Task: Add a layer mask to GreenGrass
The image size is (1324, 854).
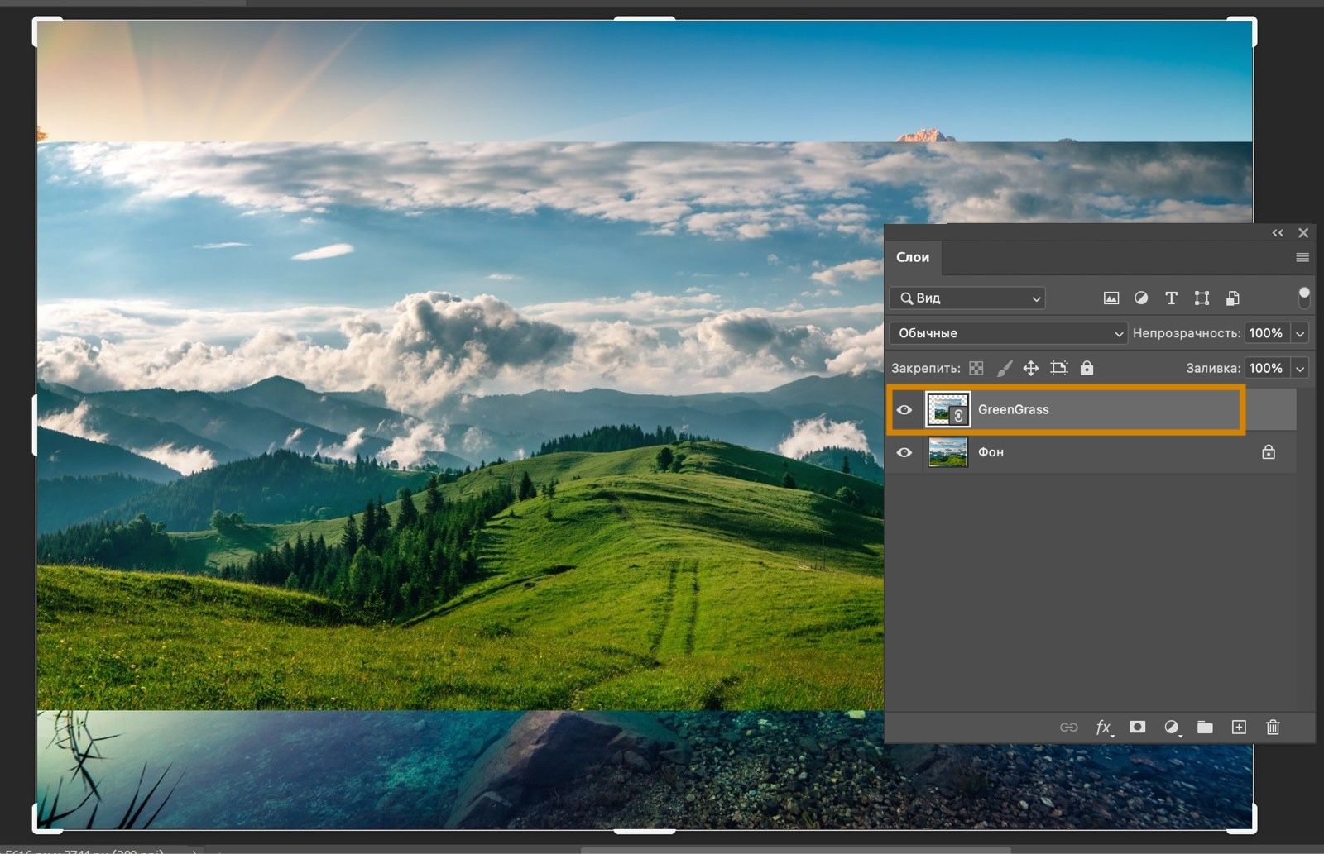Action: click(1138, 728)
